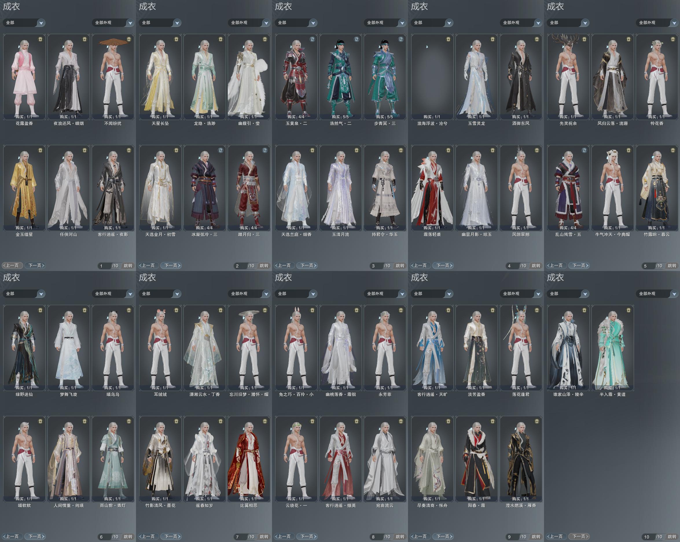Click disabled-delete icon on 玉黄泉·二 card
Screen dimensions: 680x542
point(312,39)
